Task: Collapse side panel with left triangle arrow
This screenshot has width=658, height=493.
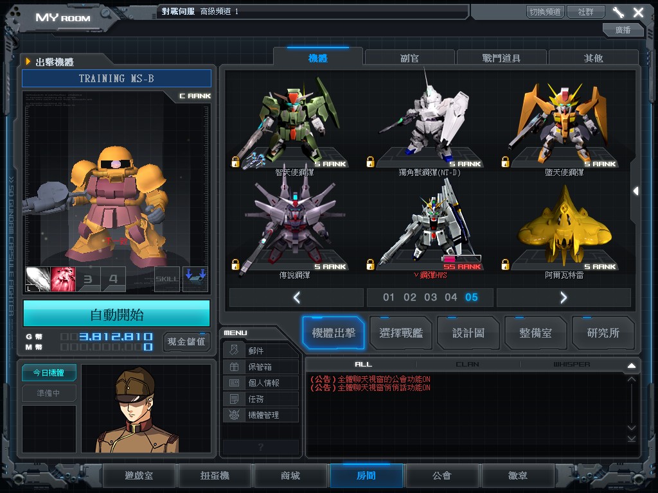Action: tap(636, 191)
